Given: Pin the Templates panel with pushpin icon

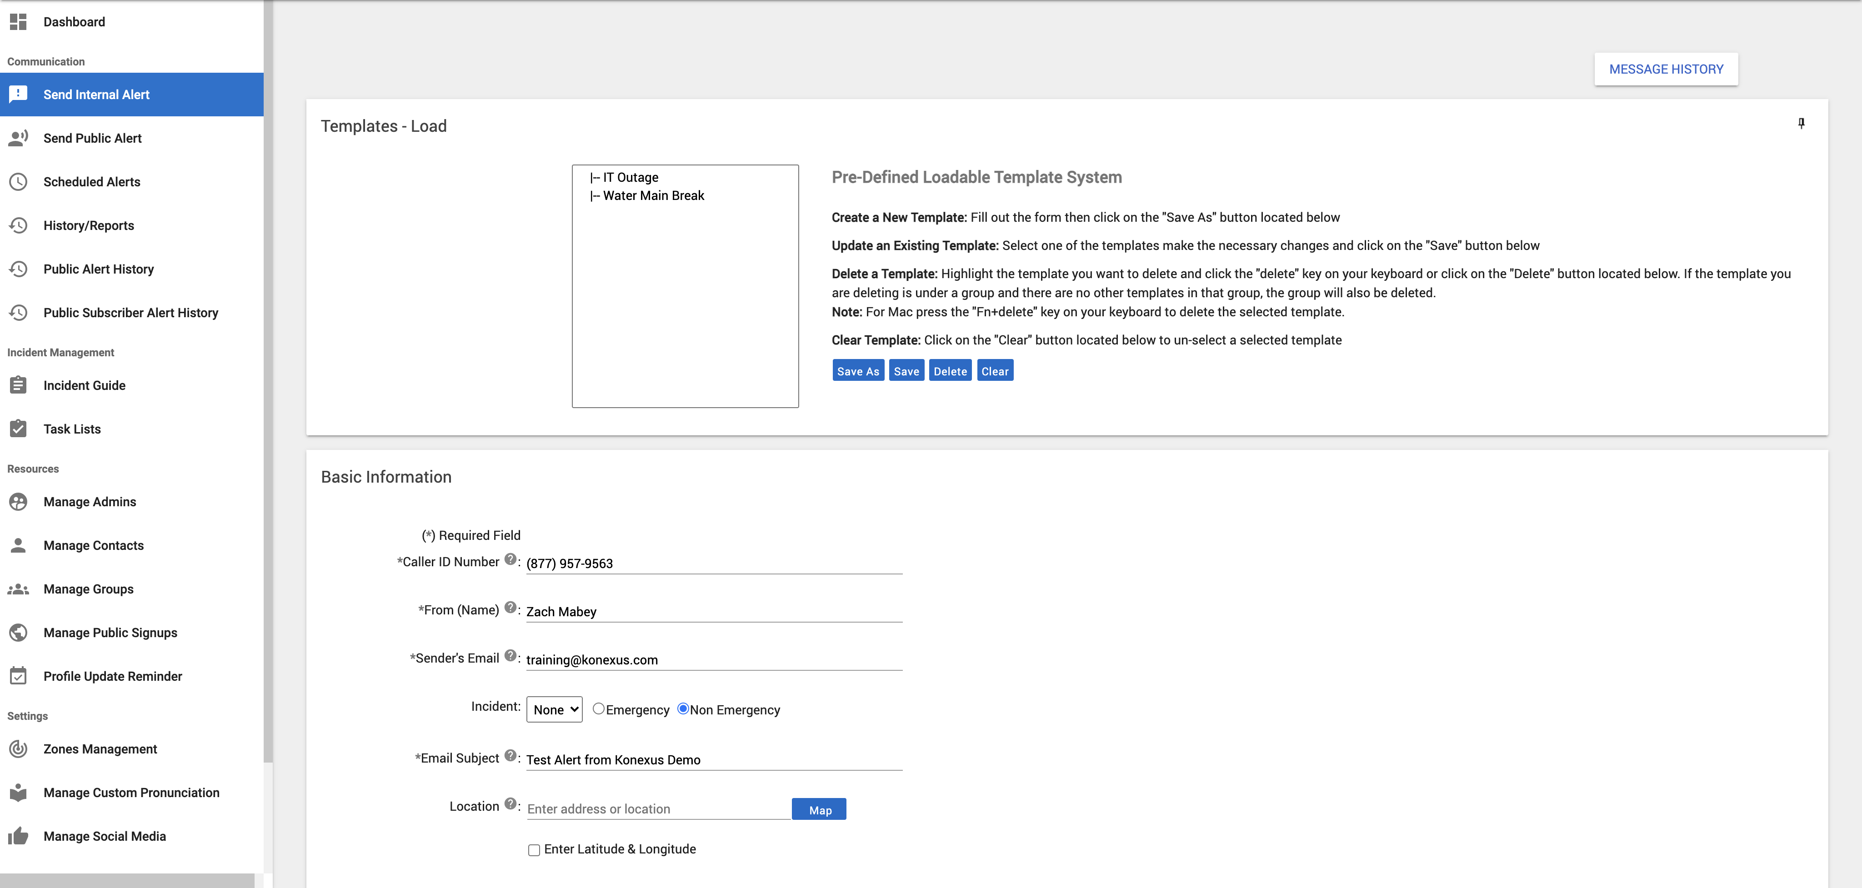Looking at the screenshot, I should click(1801, 124).
